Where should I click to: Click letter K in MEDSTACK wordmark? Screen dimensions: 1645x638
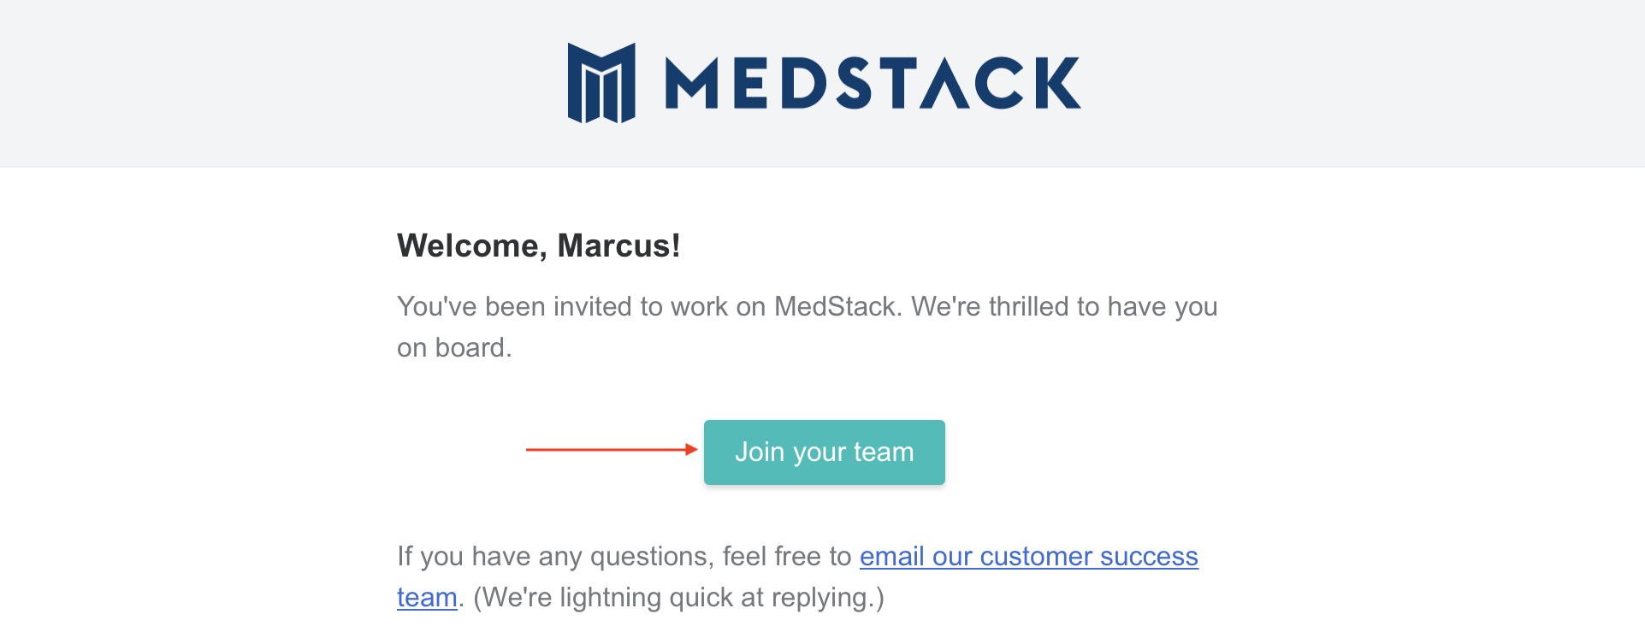tap(1058, 83)
